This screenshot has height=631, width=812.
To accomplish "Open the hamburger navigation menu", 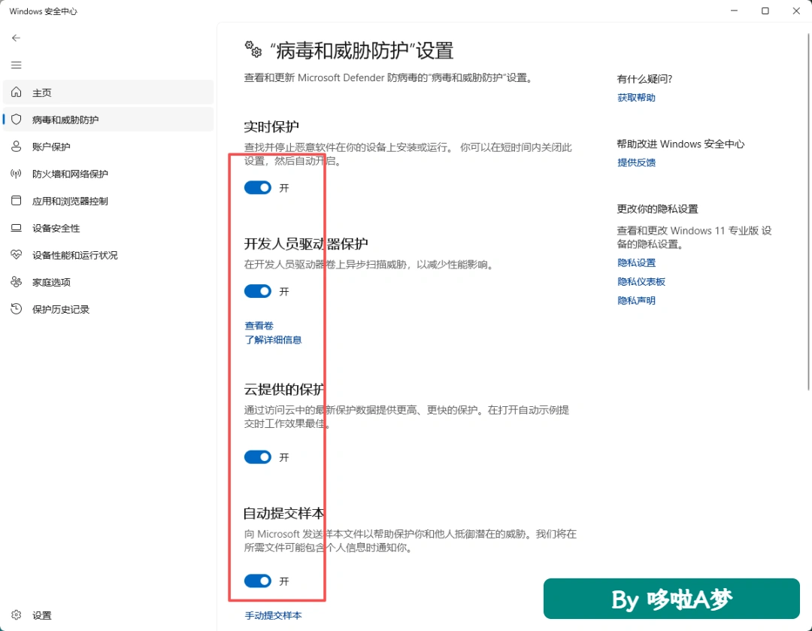I will click(16, 65).
